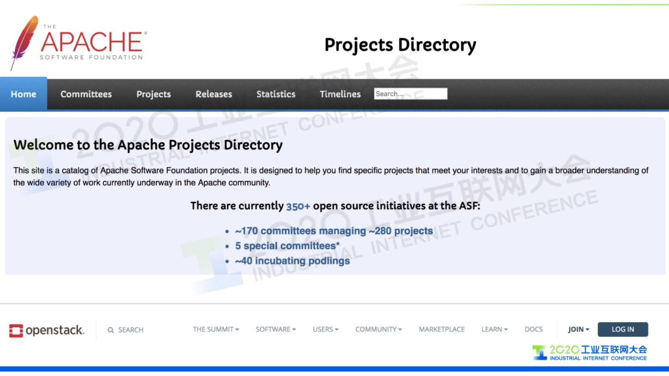The image size is (669, 376).
Task: Open the 40 incubating podlings link
Action: [293, 261]
